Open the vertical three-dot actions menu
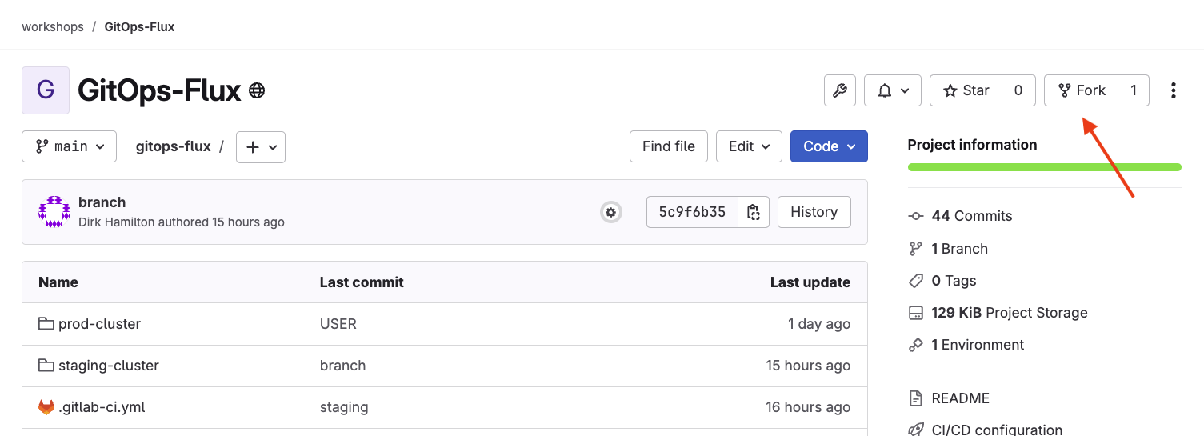Screen dimensions: 1204x436 click(1173, 90)
